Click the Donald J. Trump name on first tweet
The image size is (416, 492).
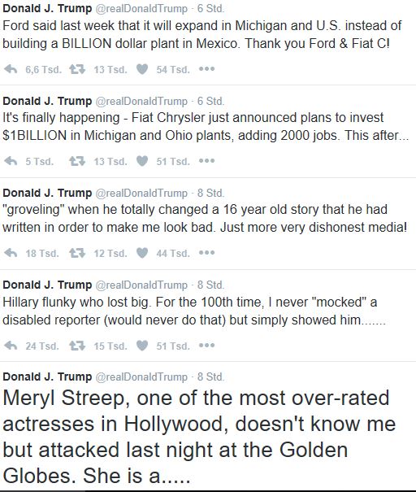47,8
